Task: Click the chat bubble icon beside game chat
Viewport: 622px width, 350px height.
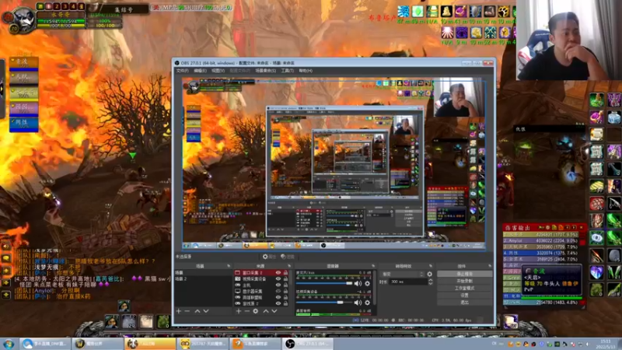Action: (6, 258)
